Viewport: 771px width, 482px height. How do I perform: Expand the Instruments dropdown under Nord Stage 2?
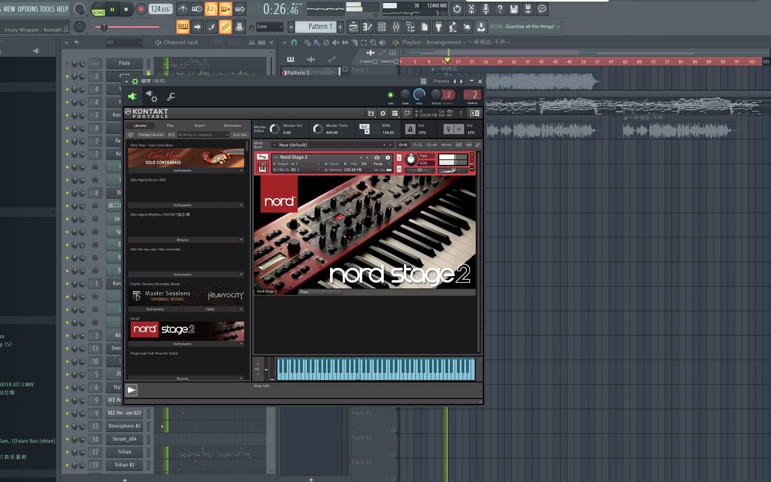[241, 343]
